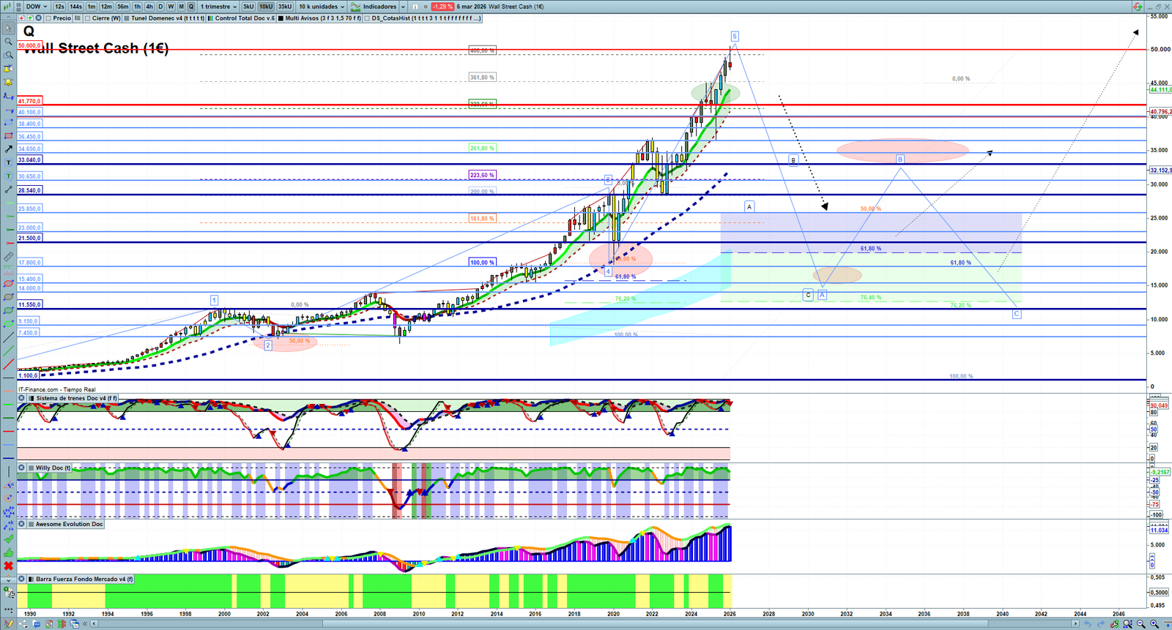Select the green checkmark tool

point(8,539)
